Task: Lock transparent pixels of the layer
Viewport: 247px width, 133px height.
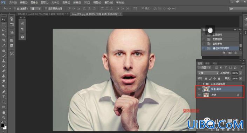Action: pyautogui.click(x=206, y=78)
